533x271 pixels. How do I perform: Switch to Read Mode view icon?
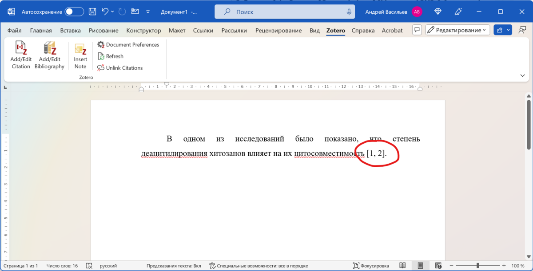pyautogui.click(x=402, y=266)
